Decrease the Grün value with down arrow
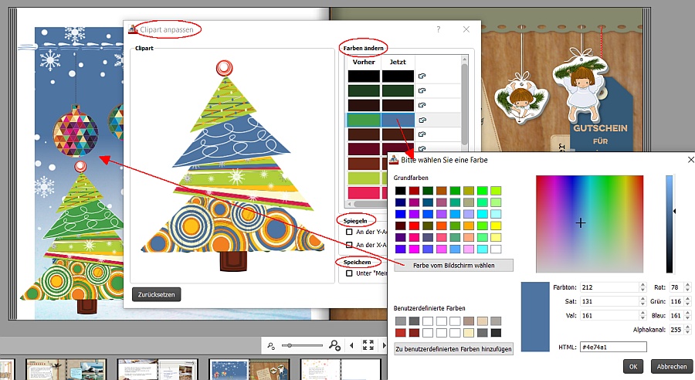 coord(687,304)
